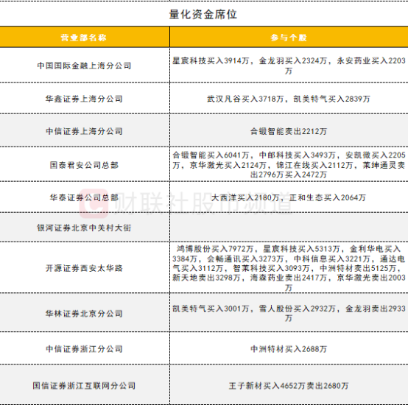Image resolution: width=408 pixels, height=405 pixels.
Task: Click the empty cell beside 银河证券北京中关村大街
Action: pos(289,227)
